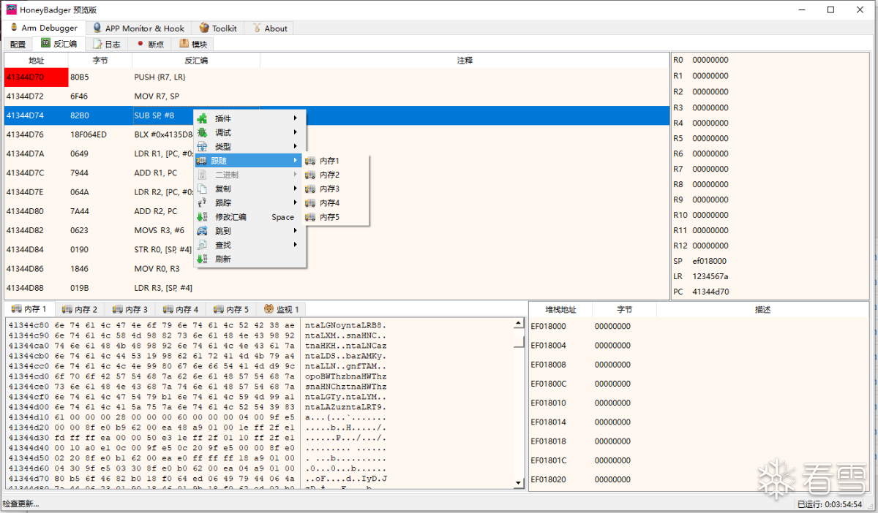Click the 检查更新 status bar text

pyautogui.click(x=20, y=504)
